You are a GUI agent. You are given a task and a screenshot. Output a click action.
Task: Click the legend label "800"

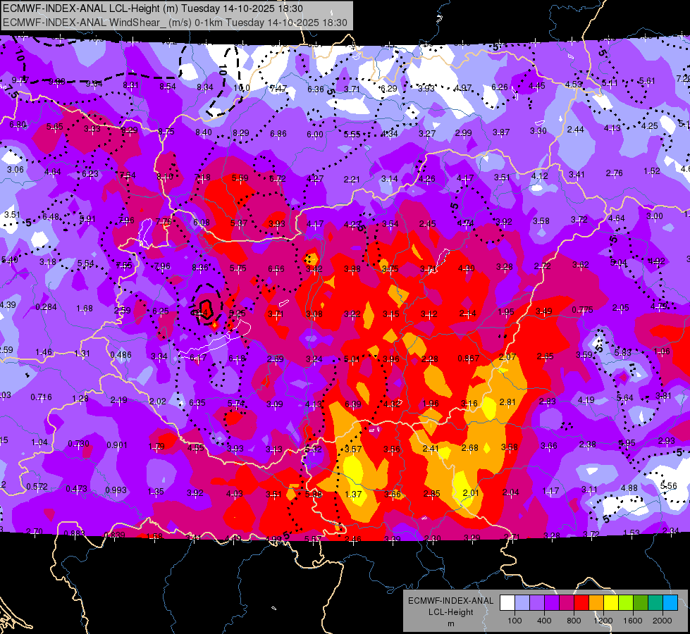click(574, 621)
